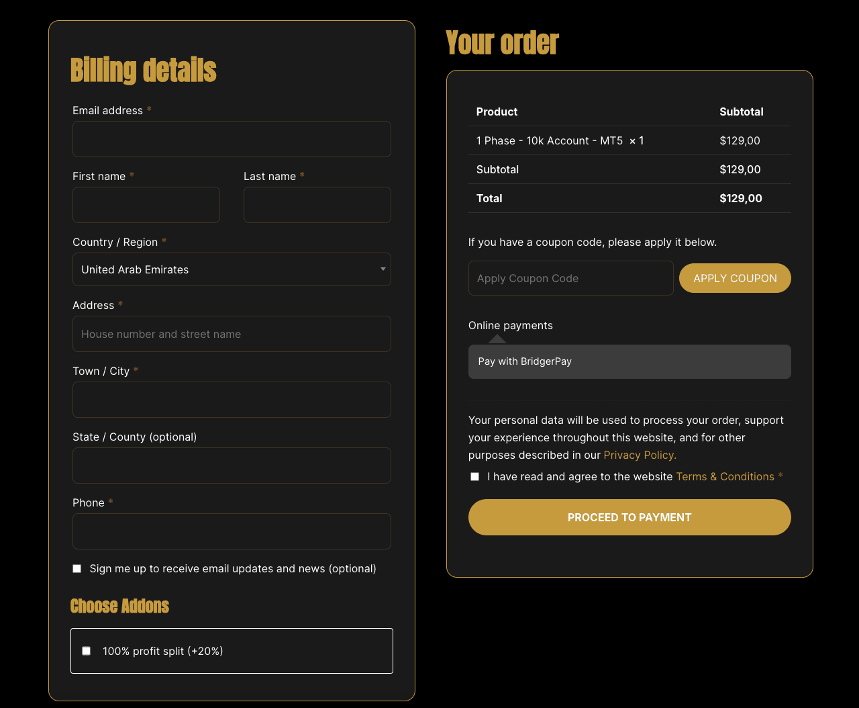Open the Country / Region dropdown arrow
Viewport: 859px width, 708px height.
[383, 269]
